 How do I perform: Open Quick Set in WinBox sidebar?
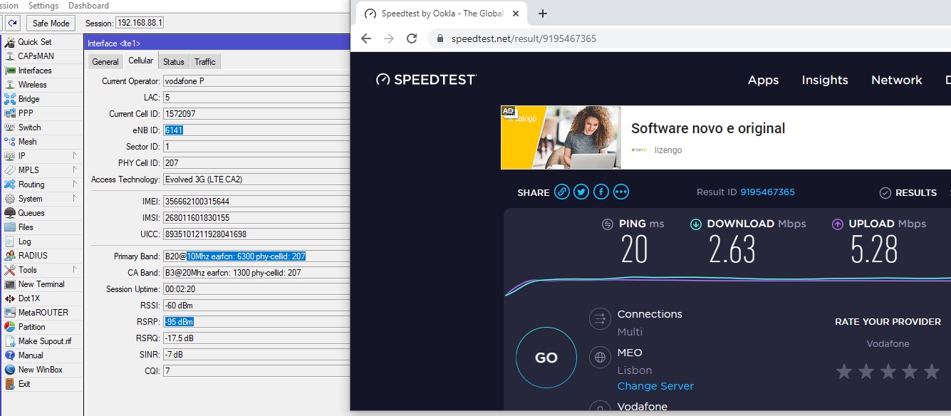[x=34, y=42]
